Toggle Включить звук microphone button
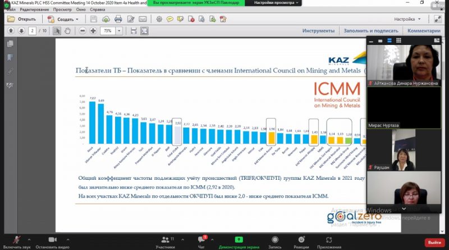This screenshot has height=250, width=449. pyautogui.click(x=17, y=242)
